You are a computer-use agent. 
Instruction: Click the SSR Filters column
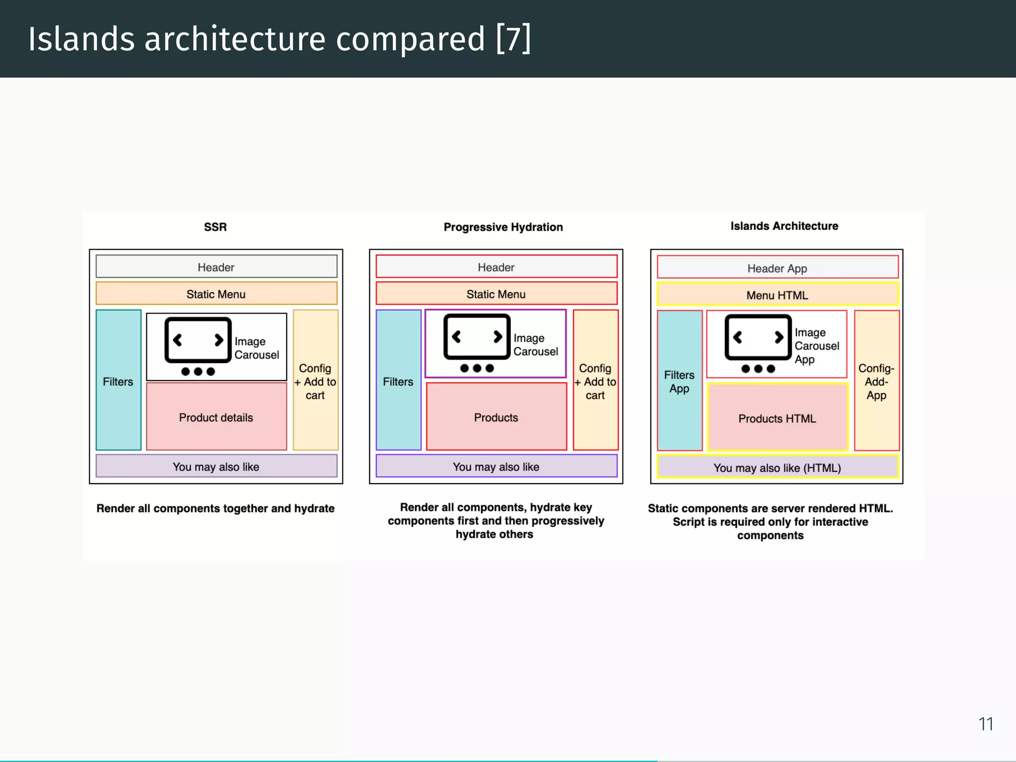(x=118, y=381)
